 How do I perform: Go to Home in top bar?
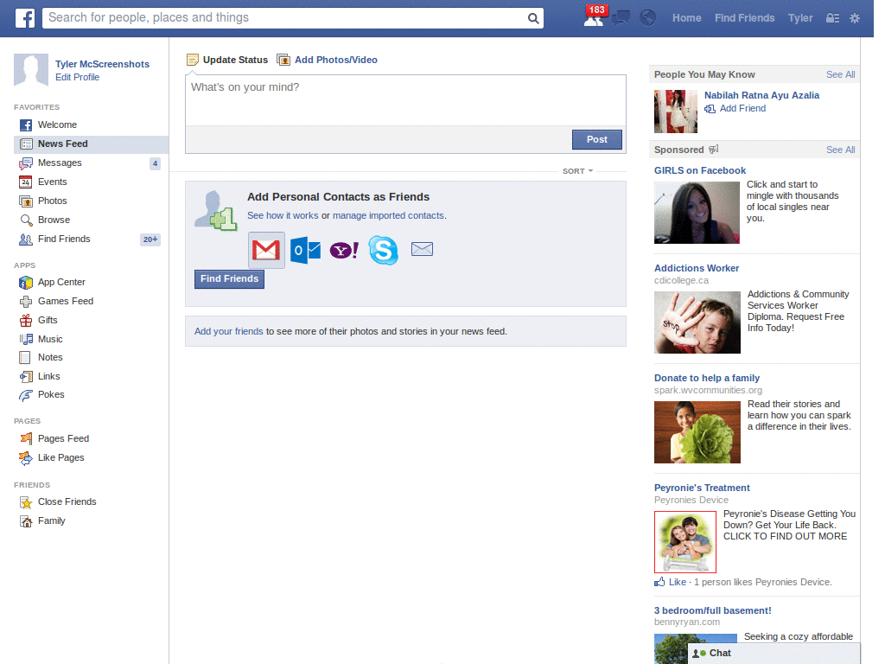(x=686, y=18)
